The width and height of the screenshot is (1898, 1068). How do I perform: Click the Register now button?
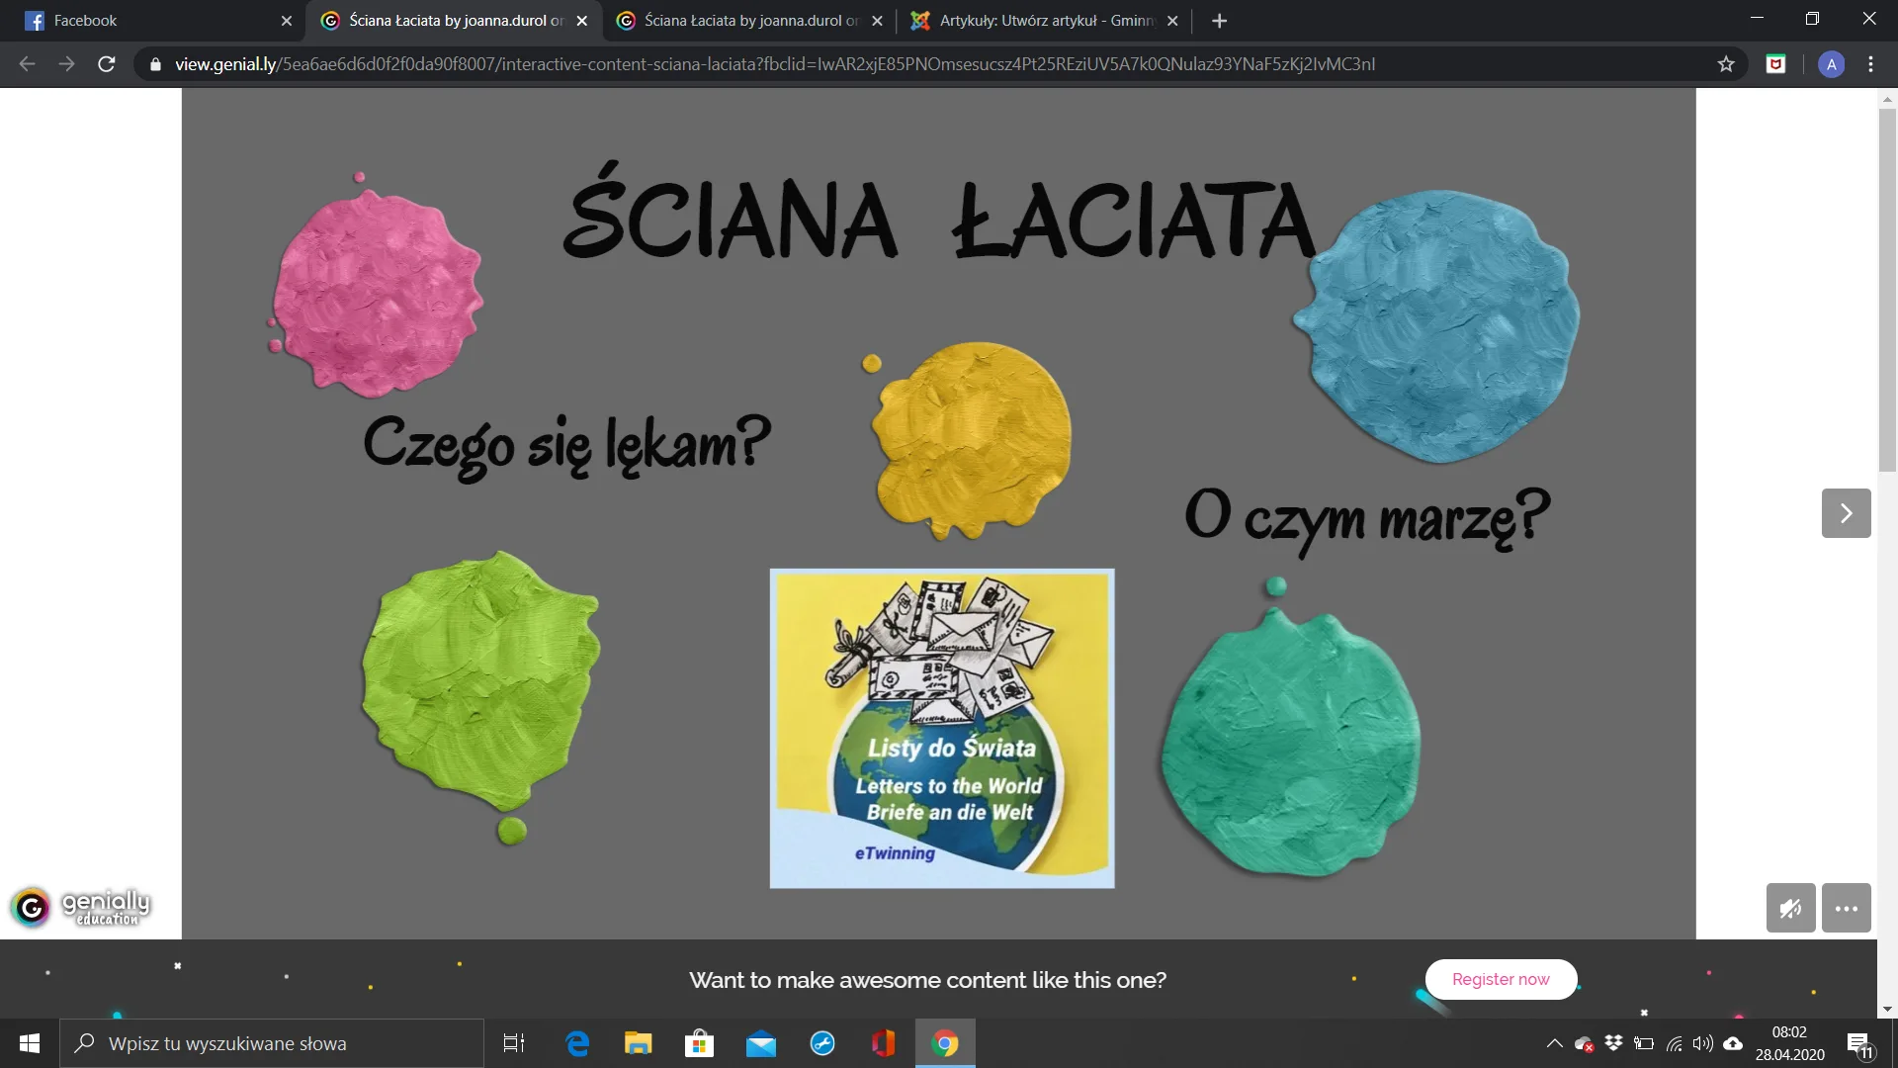point(1501,979)
